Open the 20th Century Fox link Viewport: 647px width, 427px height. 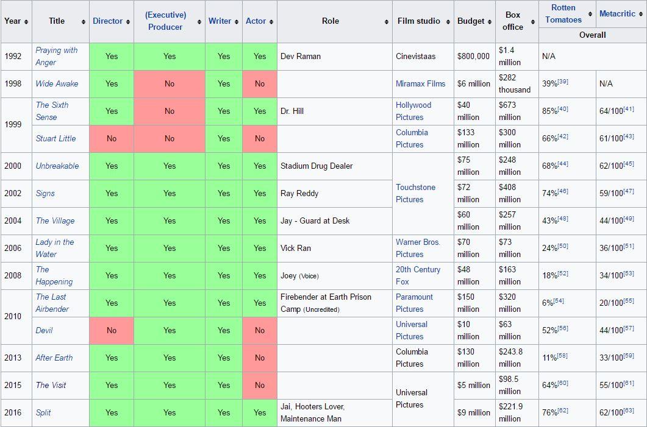click(418, 275)
